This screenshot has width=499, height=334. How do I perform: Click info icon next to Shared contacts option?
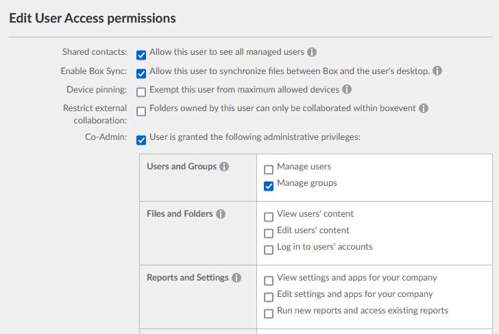[312, 52]
